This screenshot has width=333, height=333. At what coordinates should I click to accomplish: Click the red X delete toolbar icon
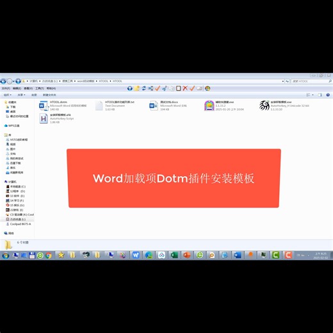(185, 88)
